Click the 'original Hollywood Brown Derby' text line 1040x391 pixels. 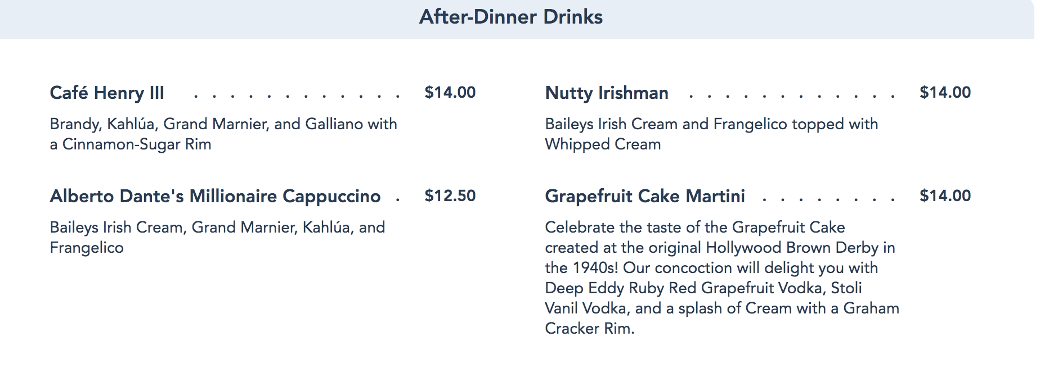click(720, 248)
